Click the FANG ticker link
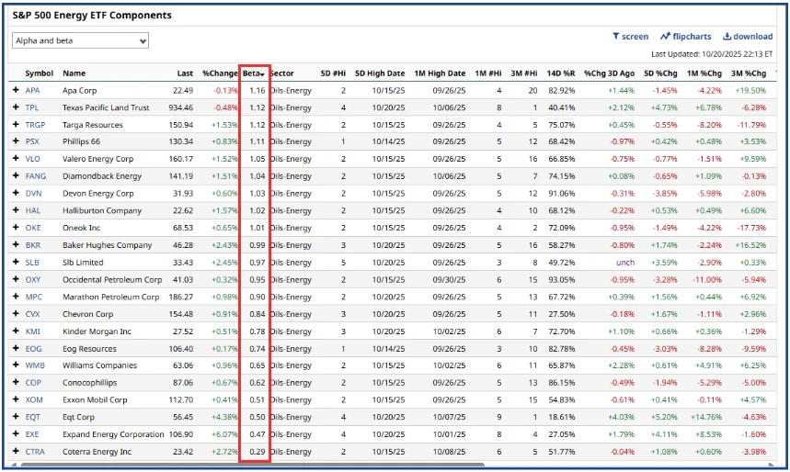 (35, 176)
